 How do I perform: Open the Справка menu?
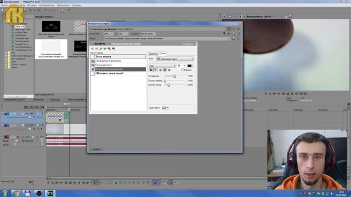[x=77, y=5]
